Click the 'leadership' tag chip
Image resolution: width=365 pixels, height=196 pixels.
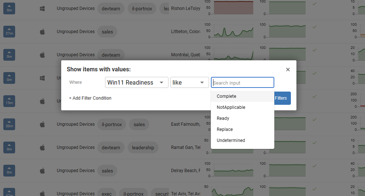(x=143, y=147)
